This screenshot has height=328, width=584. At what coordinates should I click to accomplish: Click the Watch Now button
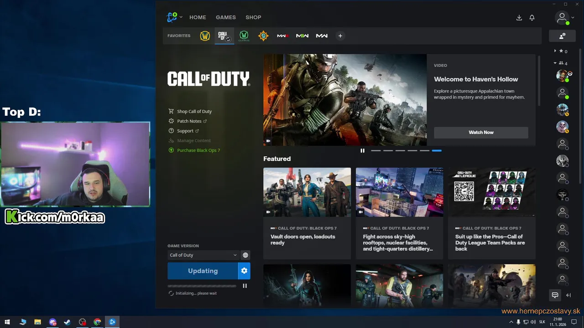[481, 133]
